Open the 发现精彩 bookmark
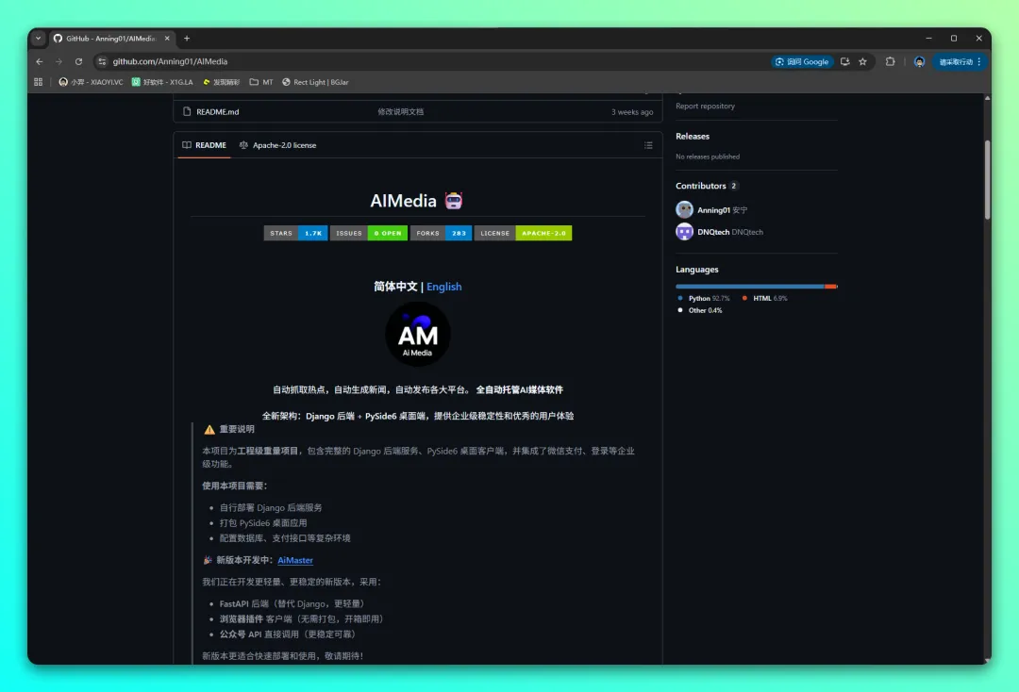Image resolution: width=1019 pixels, height=692 pixels. [x=221, y=82]
